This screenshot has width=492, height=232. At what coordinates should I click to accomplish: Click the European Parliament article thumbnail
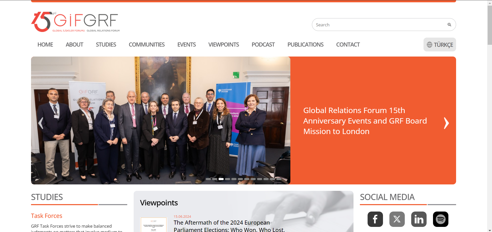coord(154,225)
